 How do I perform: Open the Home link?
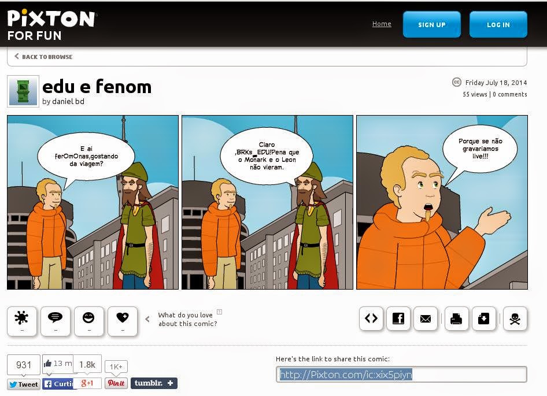point(382,24)
